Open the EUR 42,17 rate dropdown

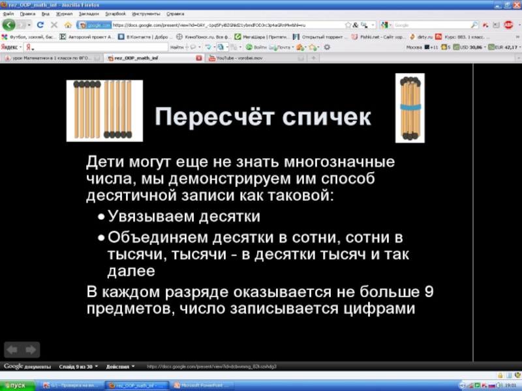point(504,47)
